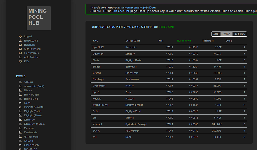The height and width of the screenshot is (150, 257).
Task: Sort by Norm. Profit column header
Action: pyautogui.click(x=184, y=40)
